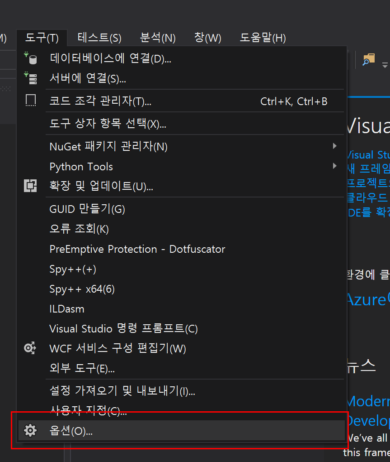
Task: Click the code snippet manager icon
Action: (31, 101)
